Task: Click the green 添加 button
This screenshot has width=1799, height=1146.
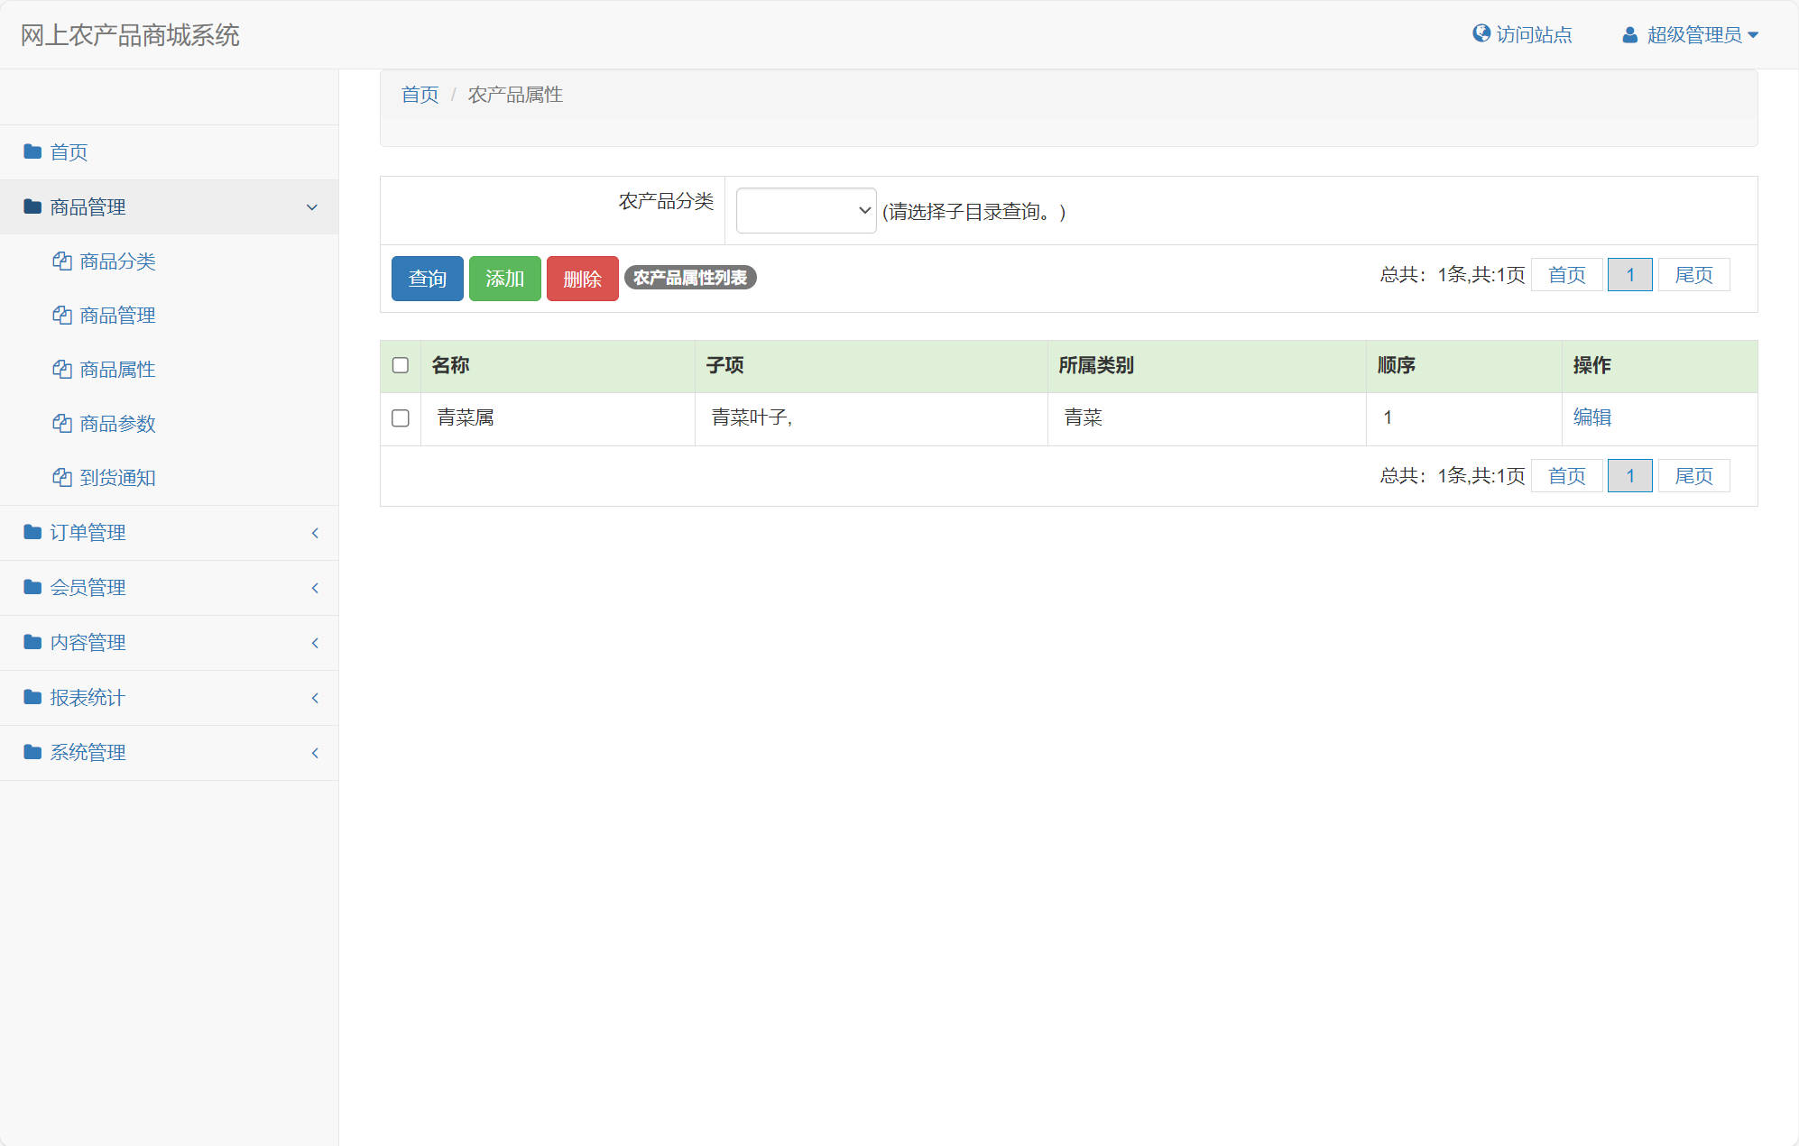Action: click(504, 279)
